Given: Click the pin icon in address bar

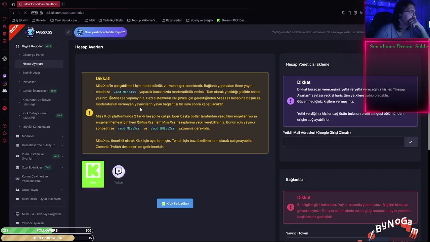Looking at the screenshot, I should pyautogui.click(x=343, y=13).
